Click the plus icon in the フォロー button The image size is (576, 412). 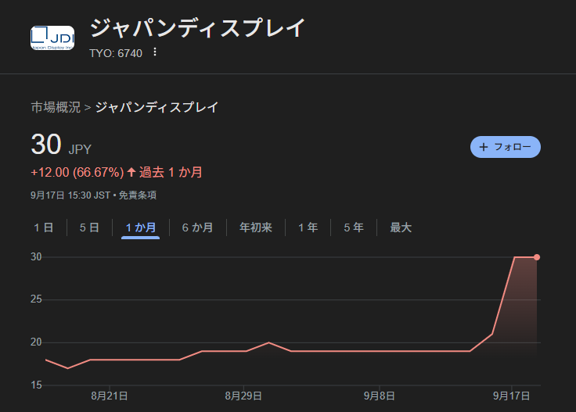(484, 147)
